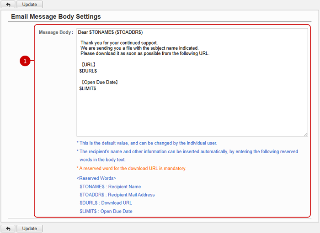
Task: Click the 'Message Body:' label
Action: pyautogui.click(x=56, y=32)
